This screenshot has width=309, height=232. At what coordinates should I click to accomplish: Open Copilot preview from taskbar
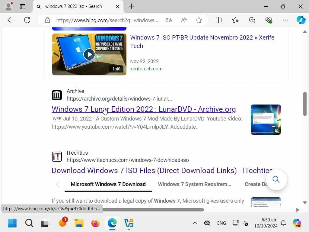point(297,223)
